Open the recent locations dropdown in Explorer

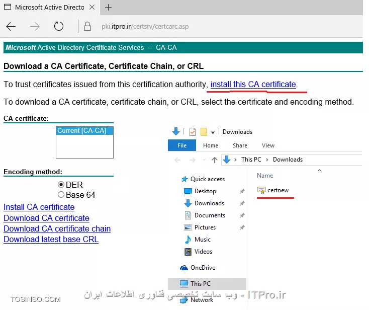point(204,160)
